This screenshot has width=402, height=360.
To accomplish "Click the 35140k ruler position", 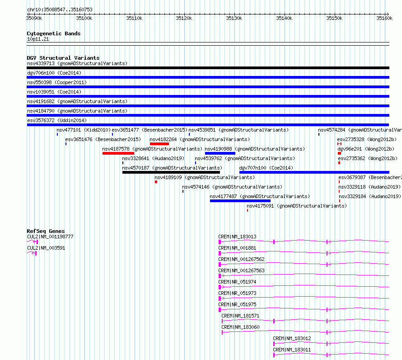I will (284, 18).
